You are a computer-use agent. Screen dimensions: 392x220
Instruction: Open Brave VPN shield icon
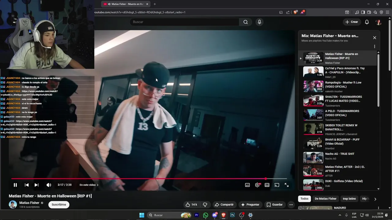click(x=381, y=12)
